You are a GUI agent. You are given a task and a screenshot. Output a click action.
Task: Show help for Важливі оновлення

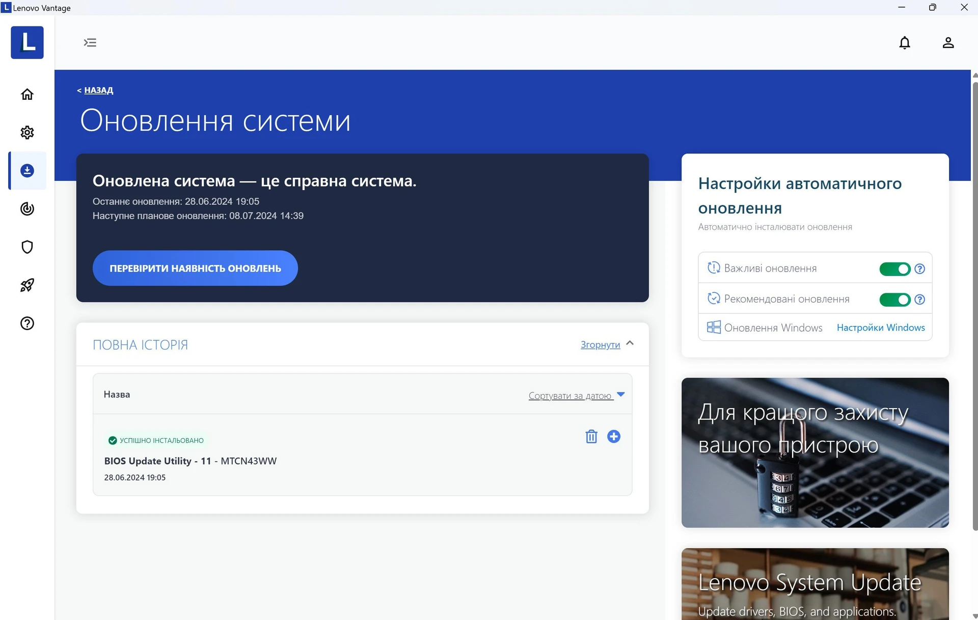[x=919, y=269]
